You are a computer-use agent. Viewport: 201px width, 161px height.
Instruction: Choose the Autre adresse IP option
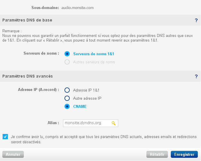tap(67, 98)
